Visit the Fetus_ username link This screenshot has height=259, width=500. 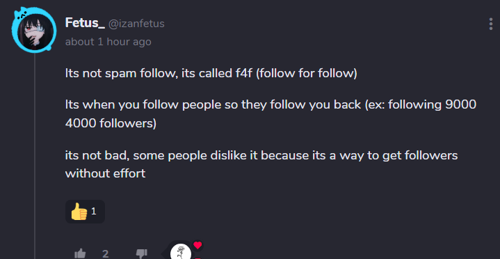[x=85, y=23]
